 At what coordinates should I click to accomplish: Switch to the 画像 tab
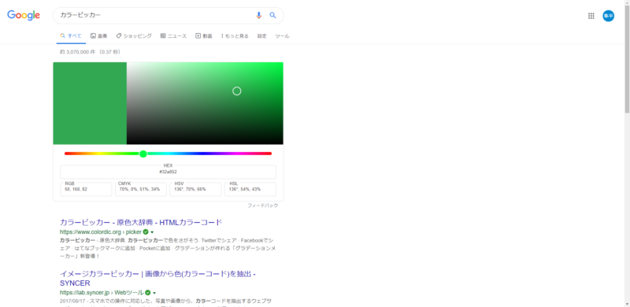(x=99, y=35)
